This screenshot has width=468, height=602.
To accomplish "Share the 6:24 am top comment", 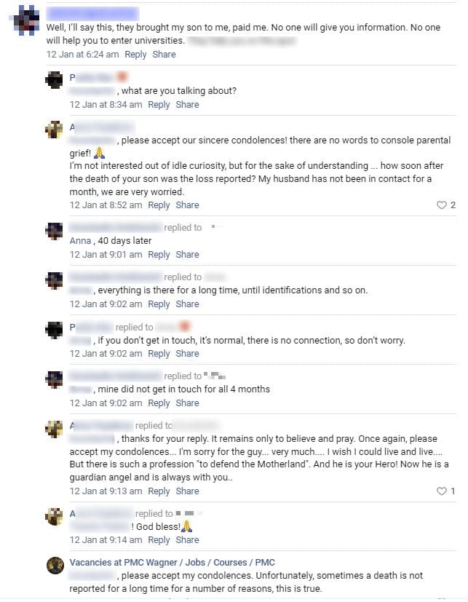I will pyautogui.click(x=164, y=55).
